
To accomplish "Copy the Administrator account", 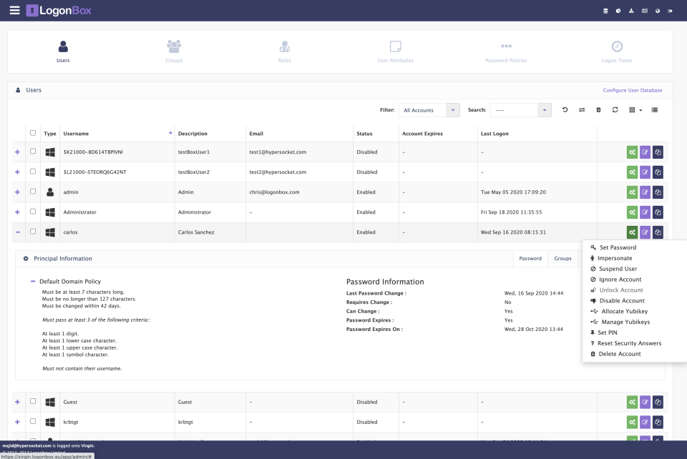I will coord(658,212).
